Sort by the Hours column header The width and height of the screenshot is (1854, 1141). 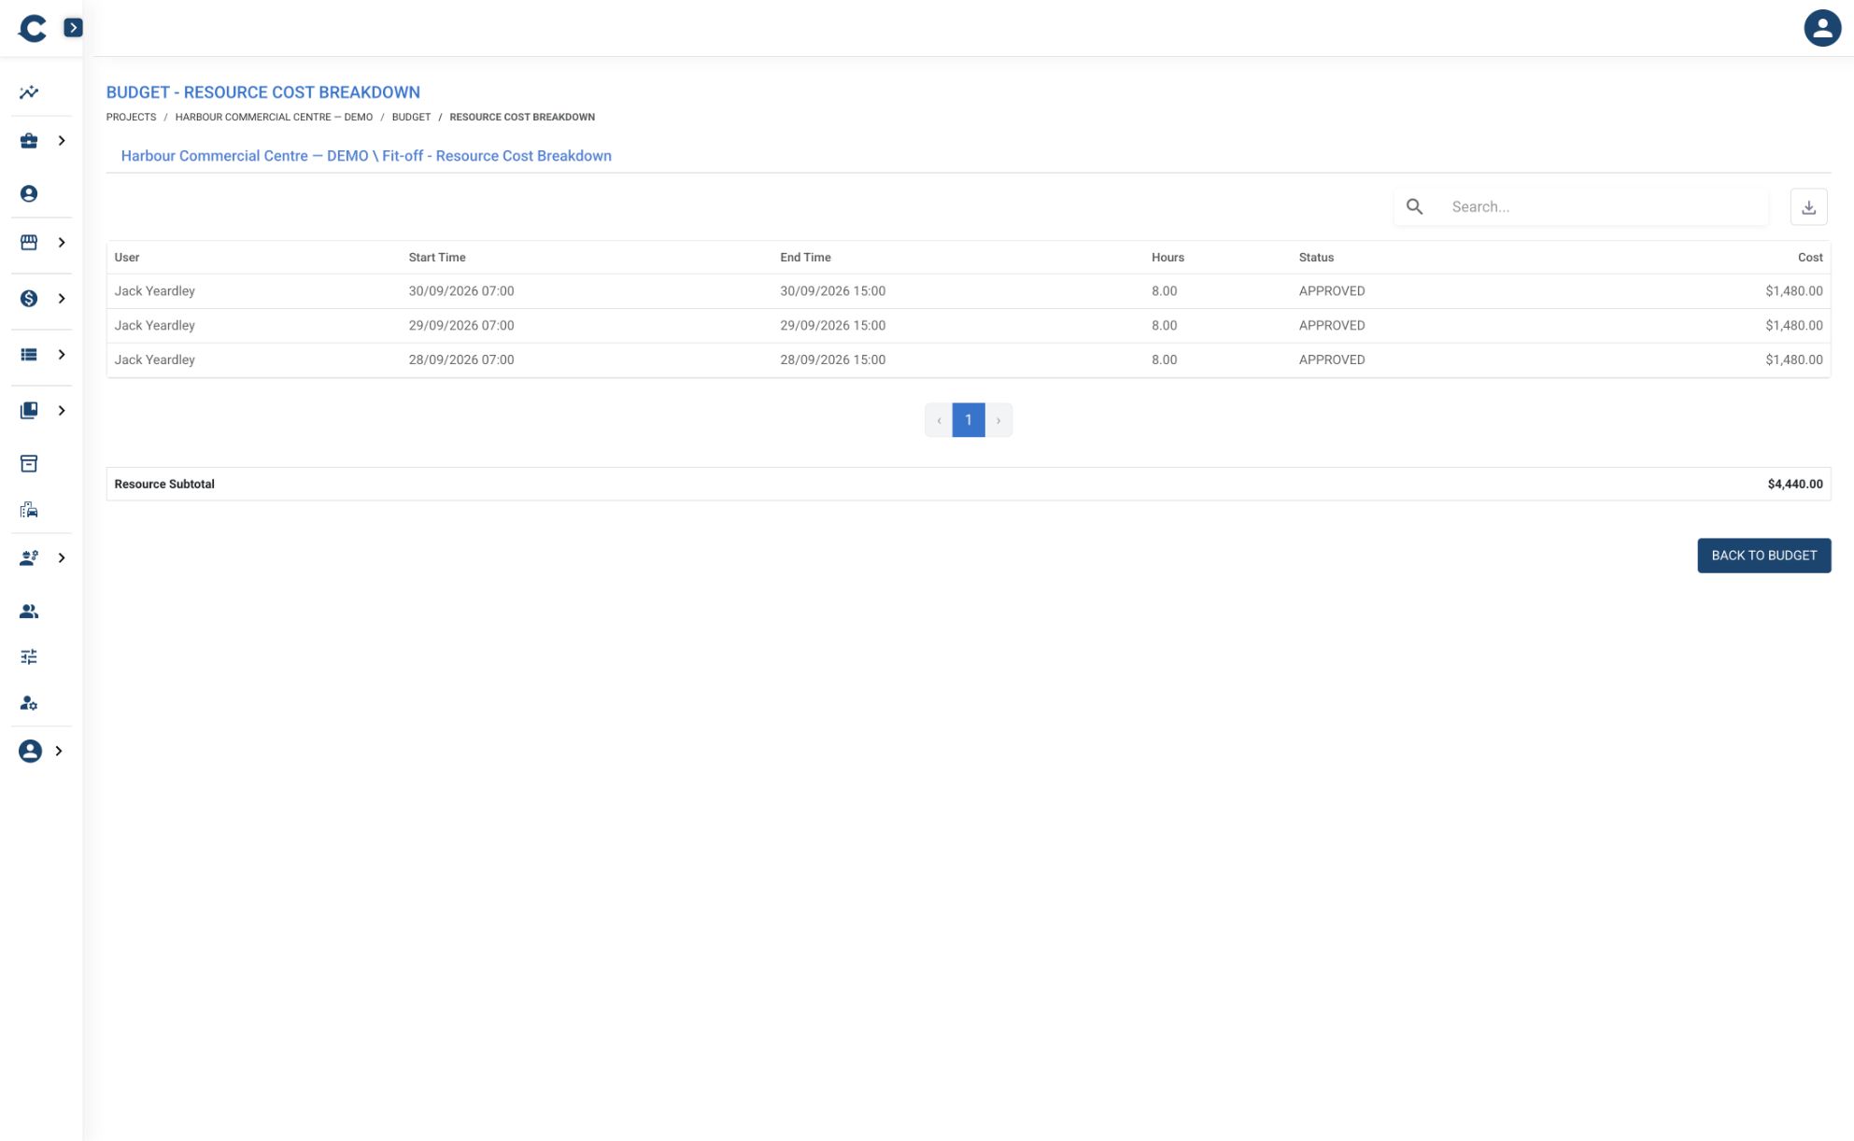point(1168,258)
